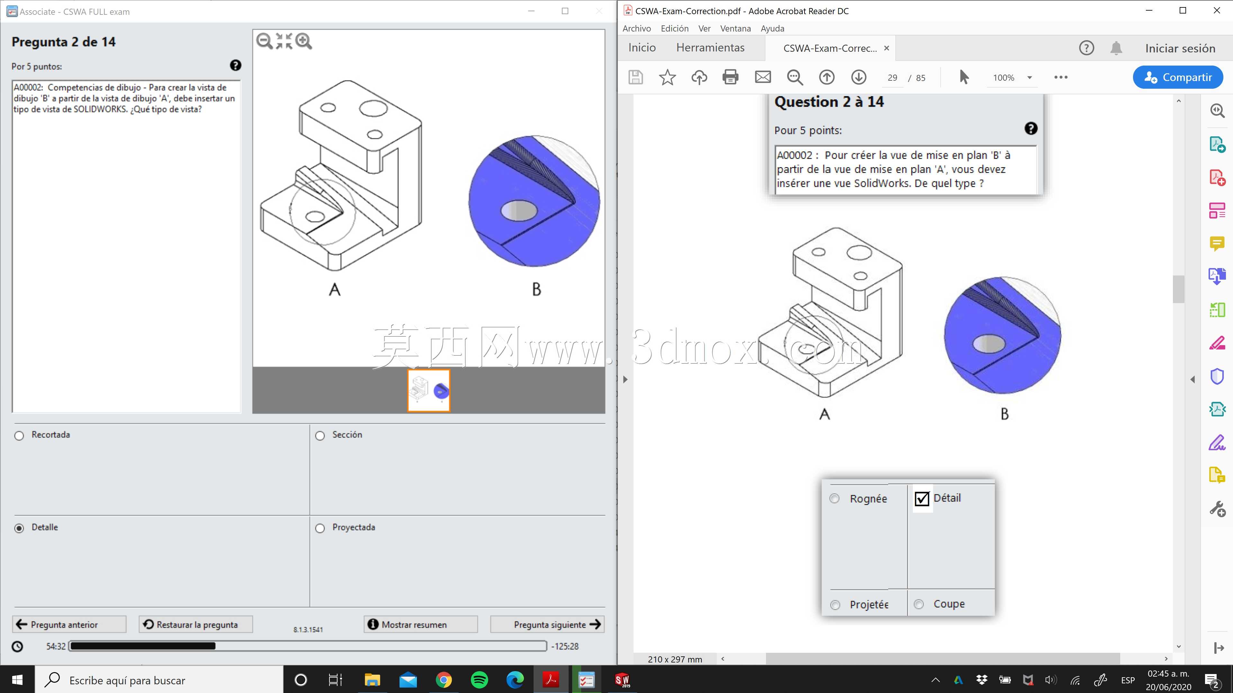Open Fill & Sign tool in sidebar

tap(1217, 443)
